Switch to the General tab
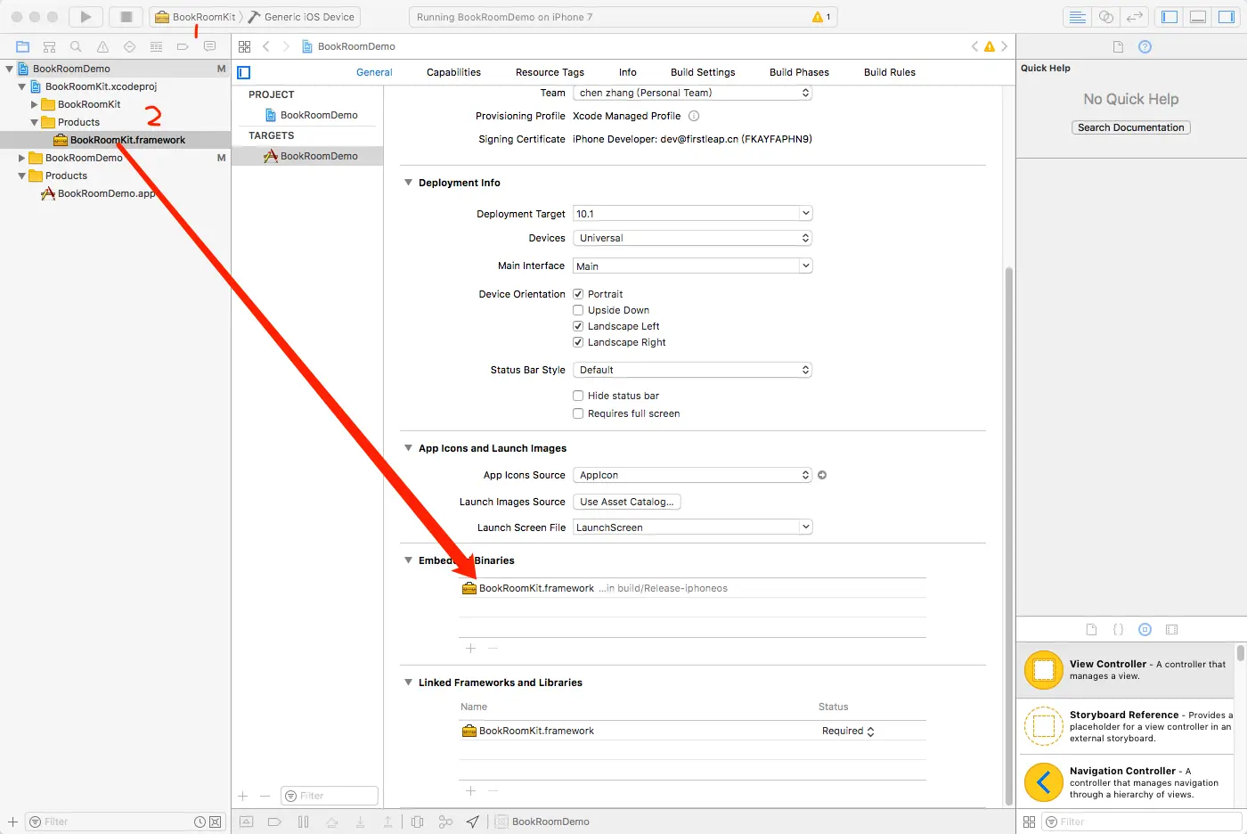1247x834 pixels. (374, 72)
